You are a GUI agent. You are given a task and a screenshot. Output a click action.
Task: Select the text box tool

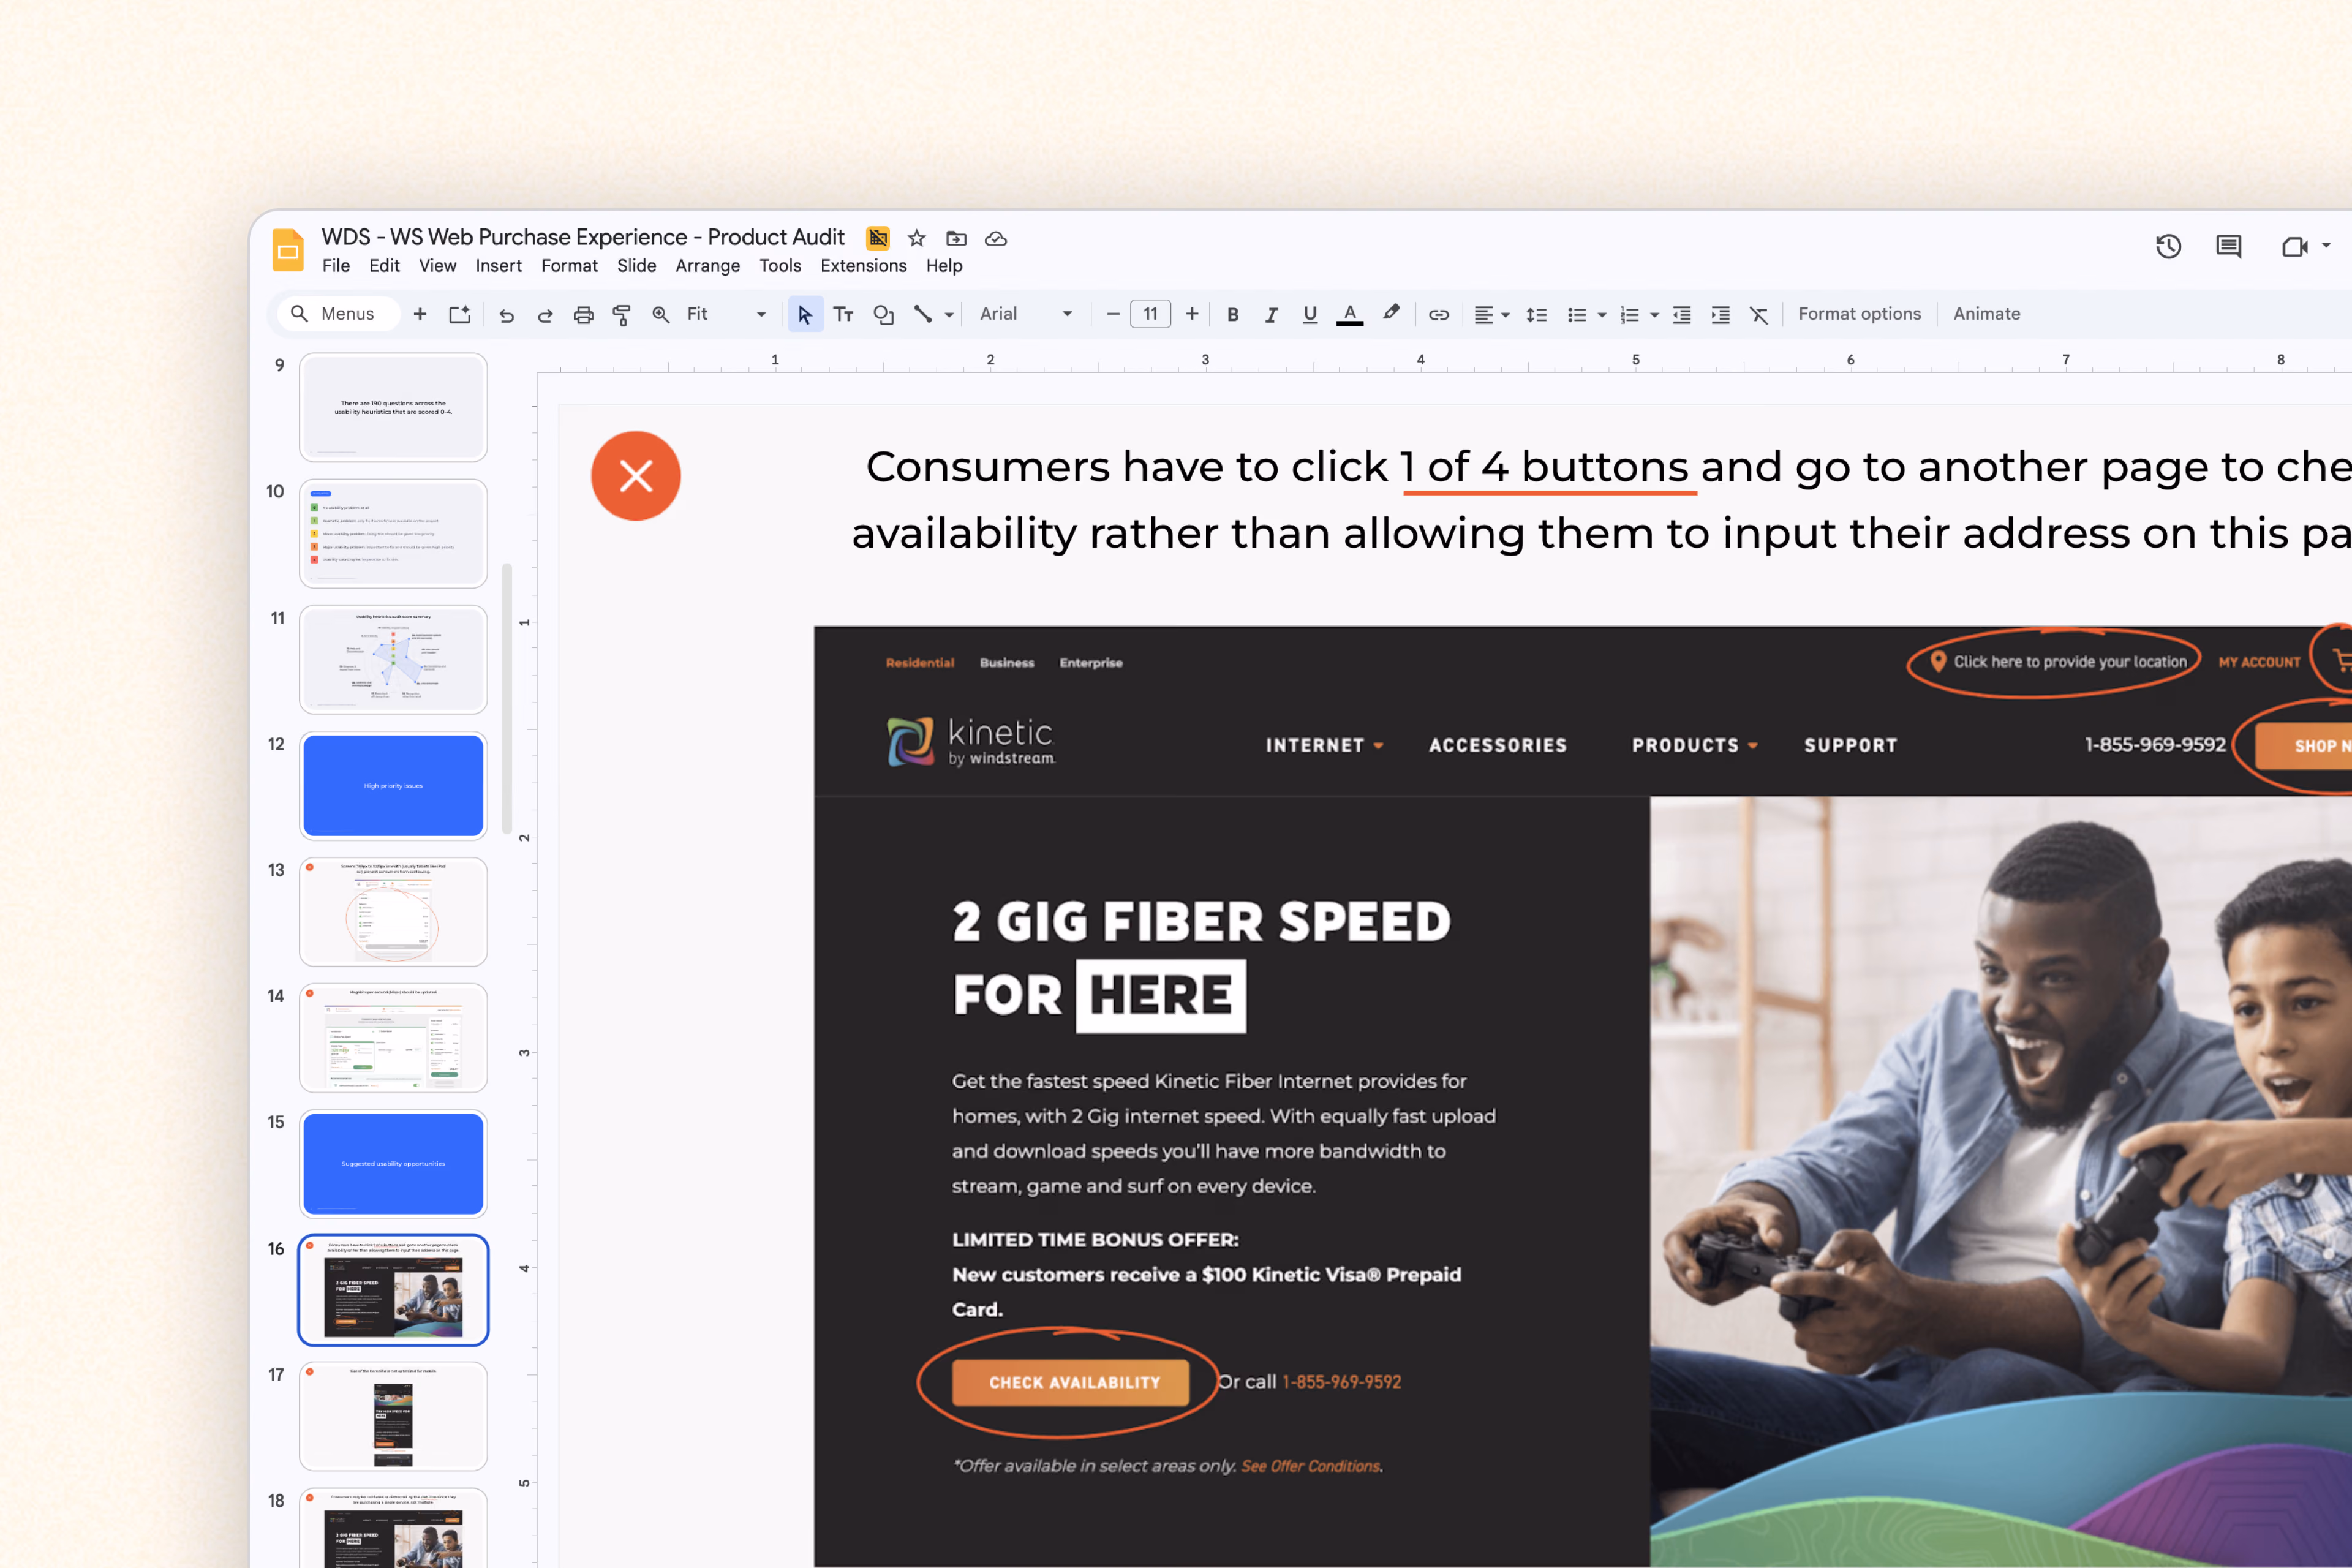pos(843,315)
